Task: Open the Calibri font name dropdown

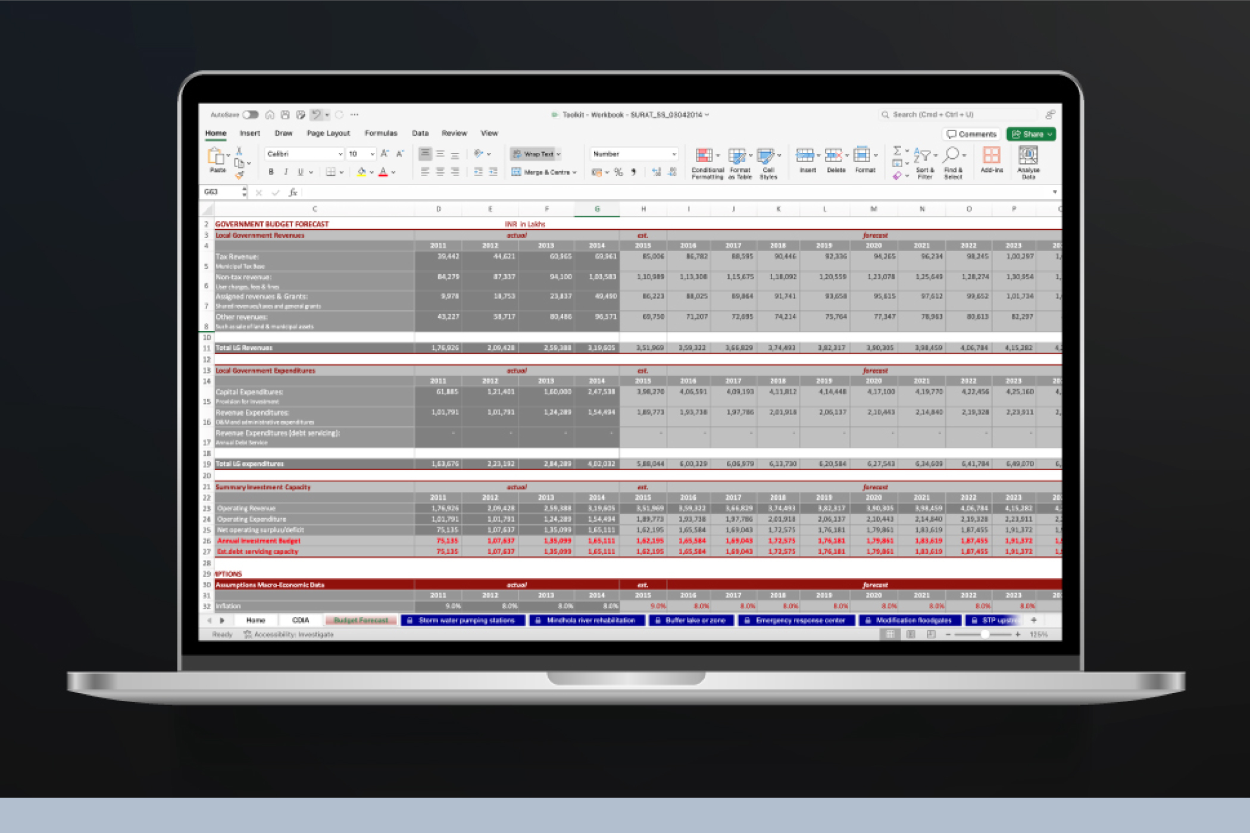Action: coord(304,154)
